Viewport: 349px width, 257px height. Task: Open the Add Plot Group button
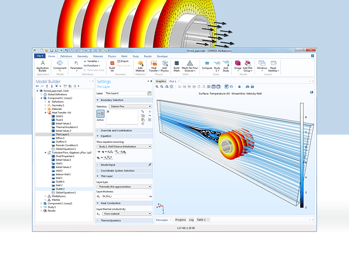tap(248, 66)
